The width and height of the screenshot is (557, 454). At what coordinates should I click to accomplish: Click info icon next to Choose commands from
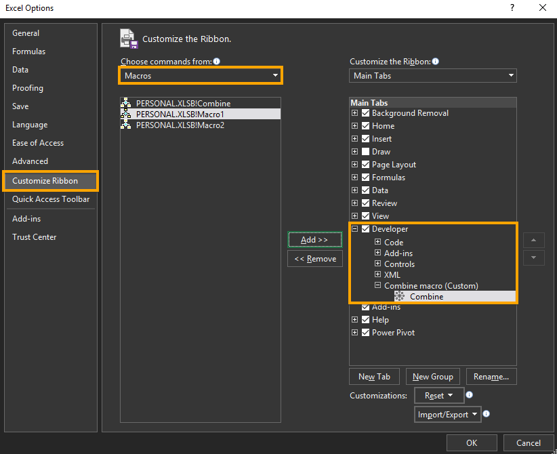(x=216, y=61)
